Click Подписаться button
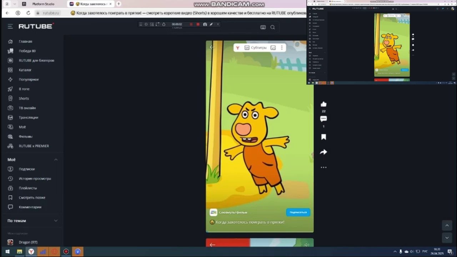The image size is (457, 257). tap(298, 212)
